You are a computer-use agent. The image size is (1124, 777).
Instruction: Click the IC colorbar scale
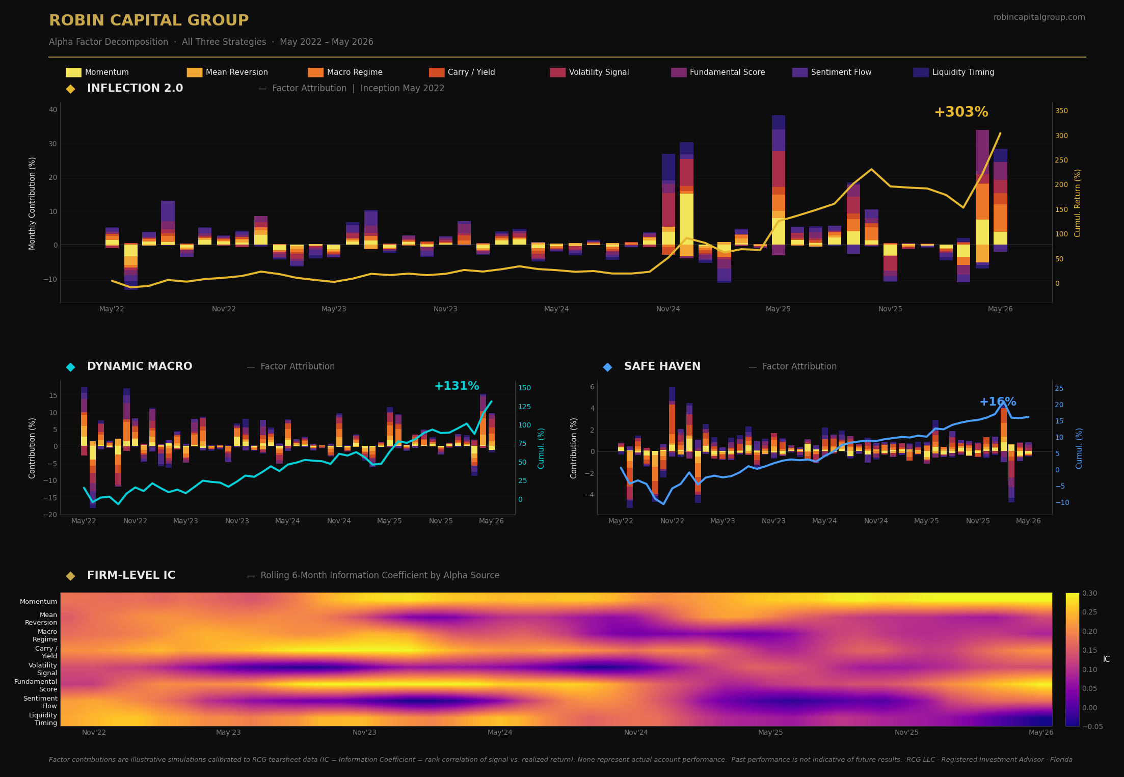[1072, 659]
